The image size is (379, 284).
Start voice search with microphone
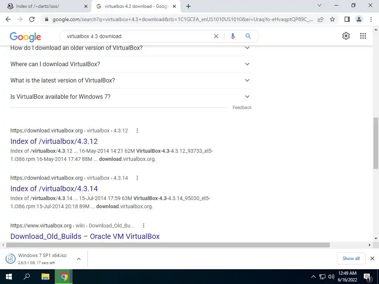pyautogui.click(x=232, y=36)
